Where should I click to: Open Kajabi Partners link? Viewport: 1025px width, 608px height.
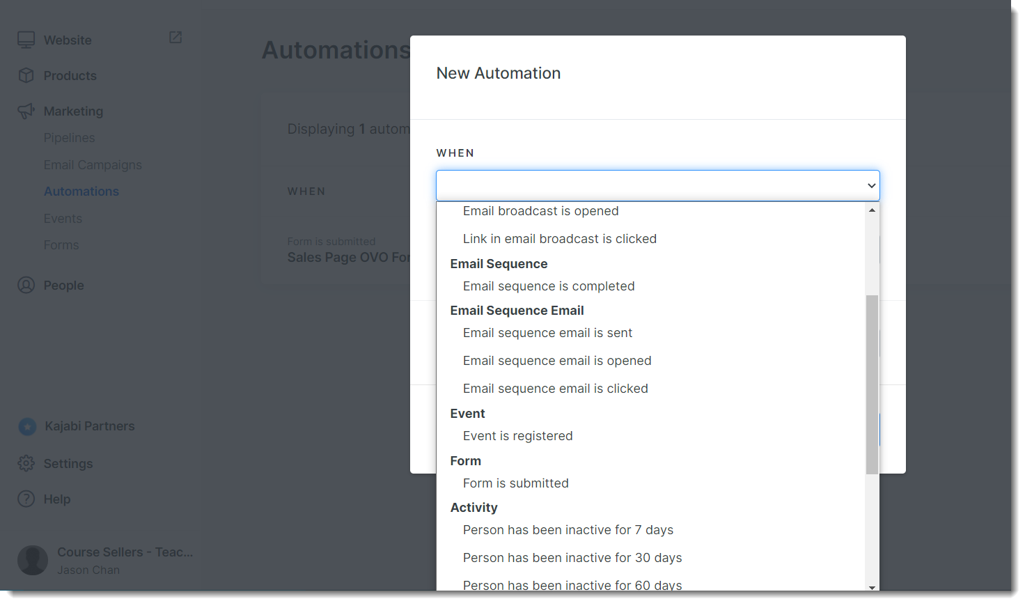coord(90,426)
